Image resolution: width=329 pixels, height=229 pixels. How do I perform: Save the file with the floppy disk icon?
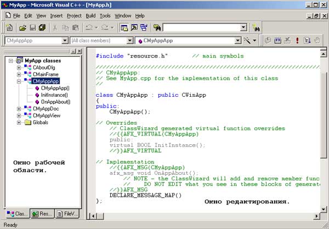tap(33, 27)
